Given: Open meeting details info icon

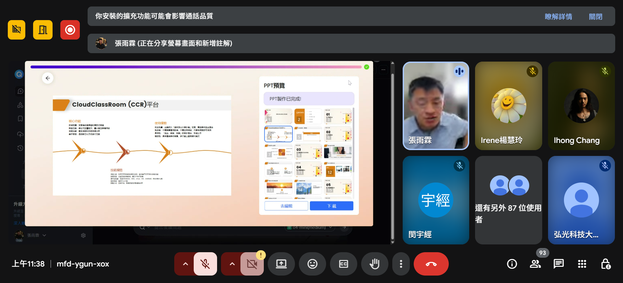Looking at the screenshot, I should pyautogui.click(x=512, y=264).
